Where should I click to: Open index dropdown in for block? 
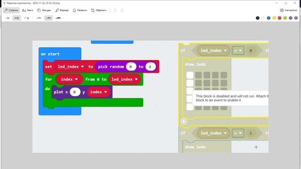click(x=69, y=79)
